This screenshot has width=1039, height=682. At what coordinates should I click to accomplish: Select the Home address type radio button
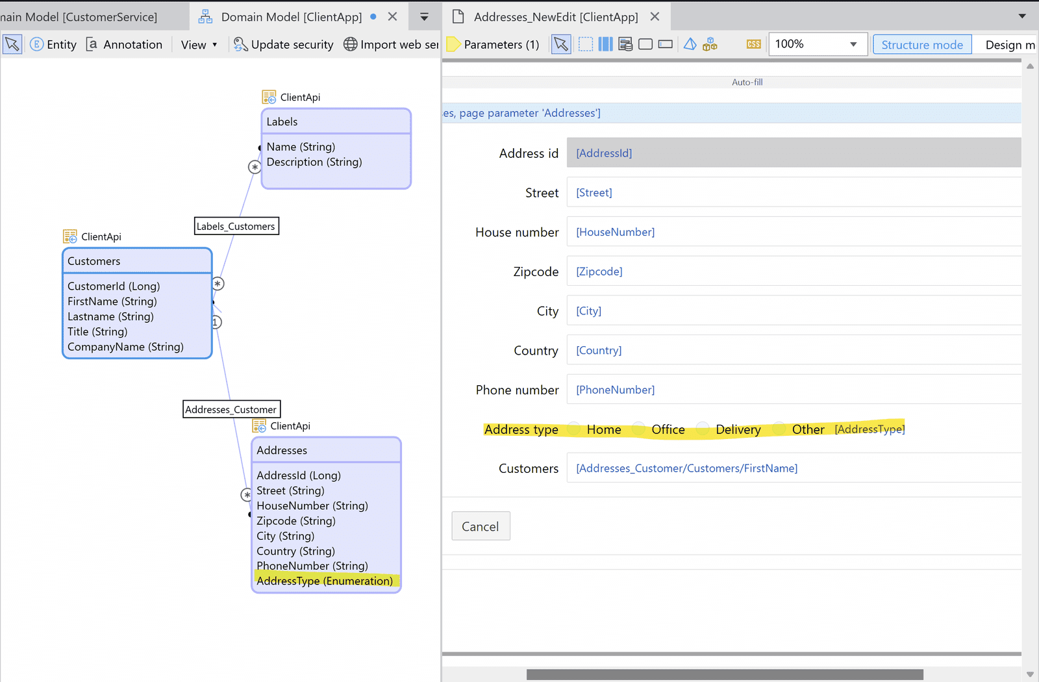click(x=573, y=429)
